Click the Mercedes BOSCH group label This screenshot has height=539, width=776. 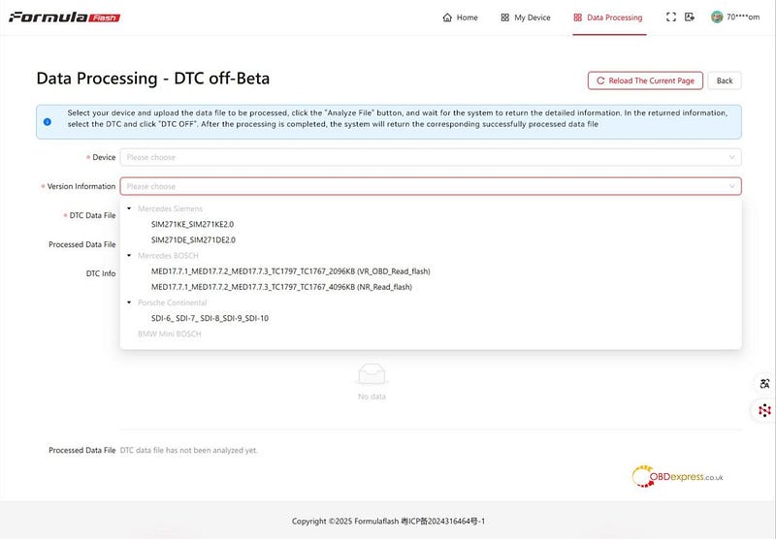[x=168, y=256]
